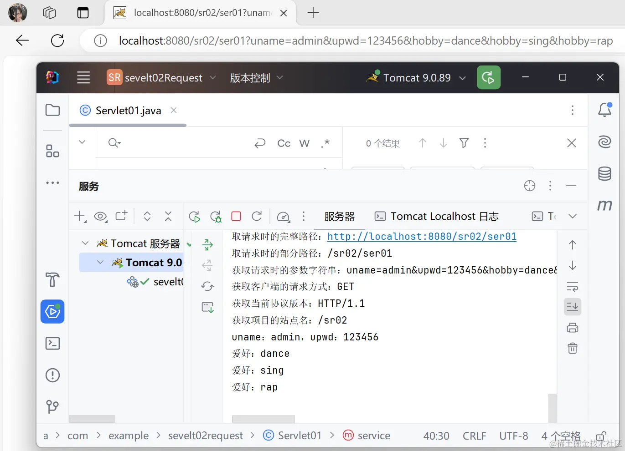The image size is (625, 451).
Task: Enable match case in the search bar
Action: click(x=284, y=143)
